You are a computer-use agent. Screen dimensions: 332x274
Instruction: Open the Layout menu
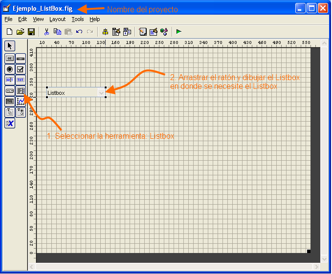57,19
